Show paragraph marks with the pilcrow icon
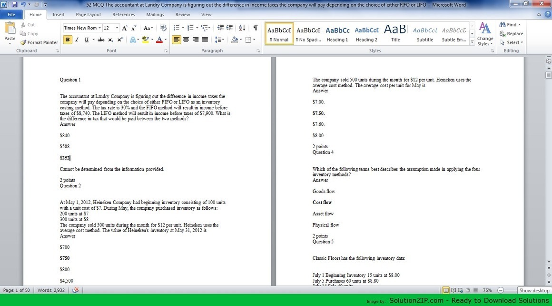The height and width of the screenshot is (306, 552). pos(256,28)
